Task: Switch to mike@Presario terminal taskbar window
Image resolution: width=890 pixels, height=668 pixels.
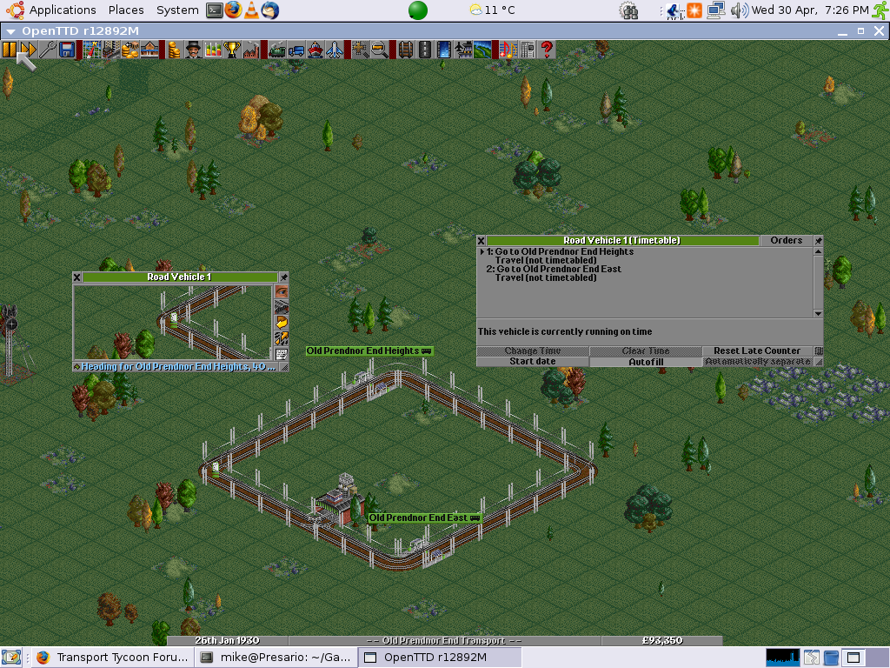Action: (x=277, y=658)
